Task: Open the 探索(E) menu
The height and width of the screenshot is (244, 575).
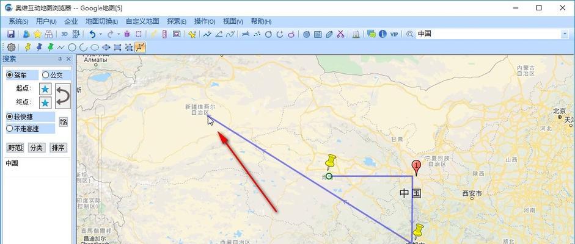Action: pos(177,21)
